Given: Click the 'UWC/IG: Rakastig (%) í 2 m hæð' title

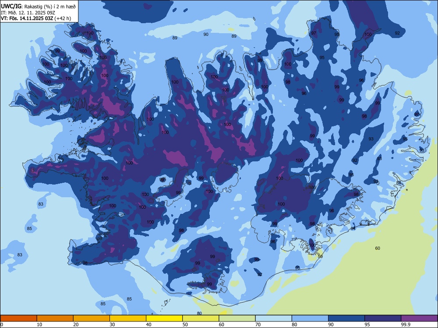Looking at the screenshot, I should [38, 7].
